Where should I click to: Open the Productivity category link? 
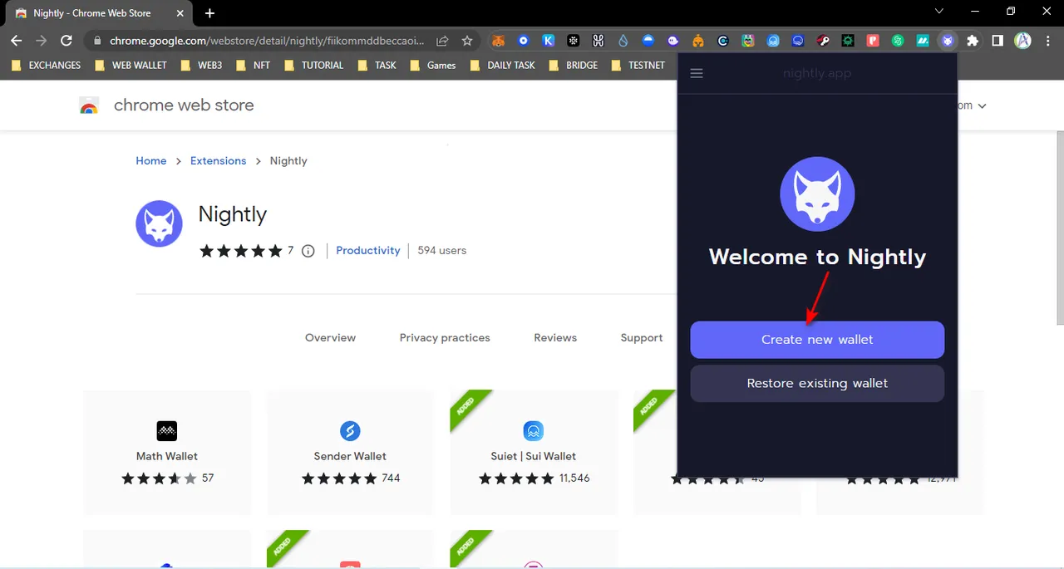tap(368, 251)
